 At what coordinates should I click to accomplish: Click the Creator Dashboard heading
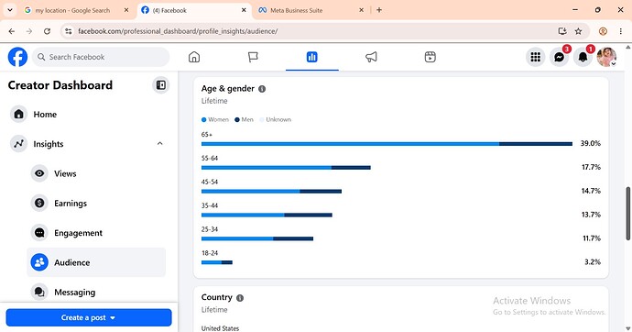(x=60, y=85)
